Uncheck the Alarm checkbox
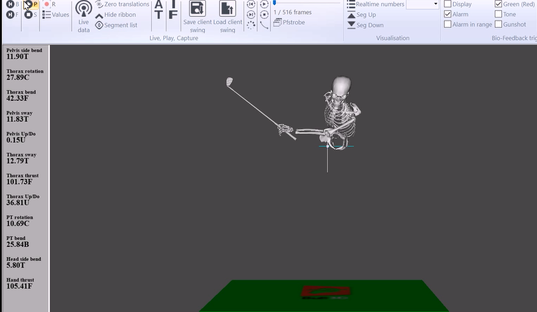The image size is (537, 312). 448,14
